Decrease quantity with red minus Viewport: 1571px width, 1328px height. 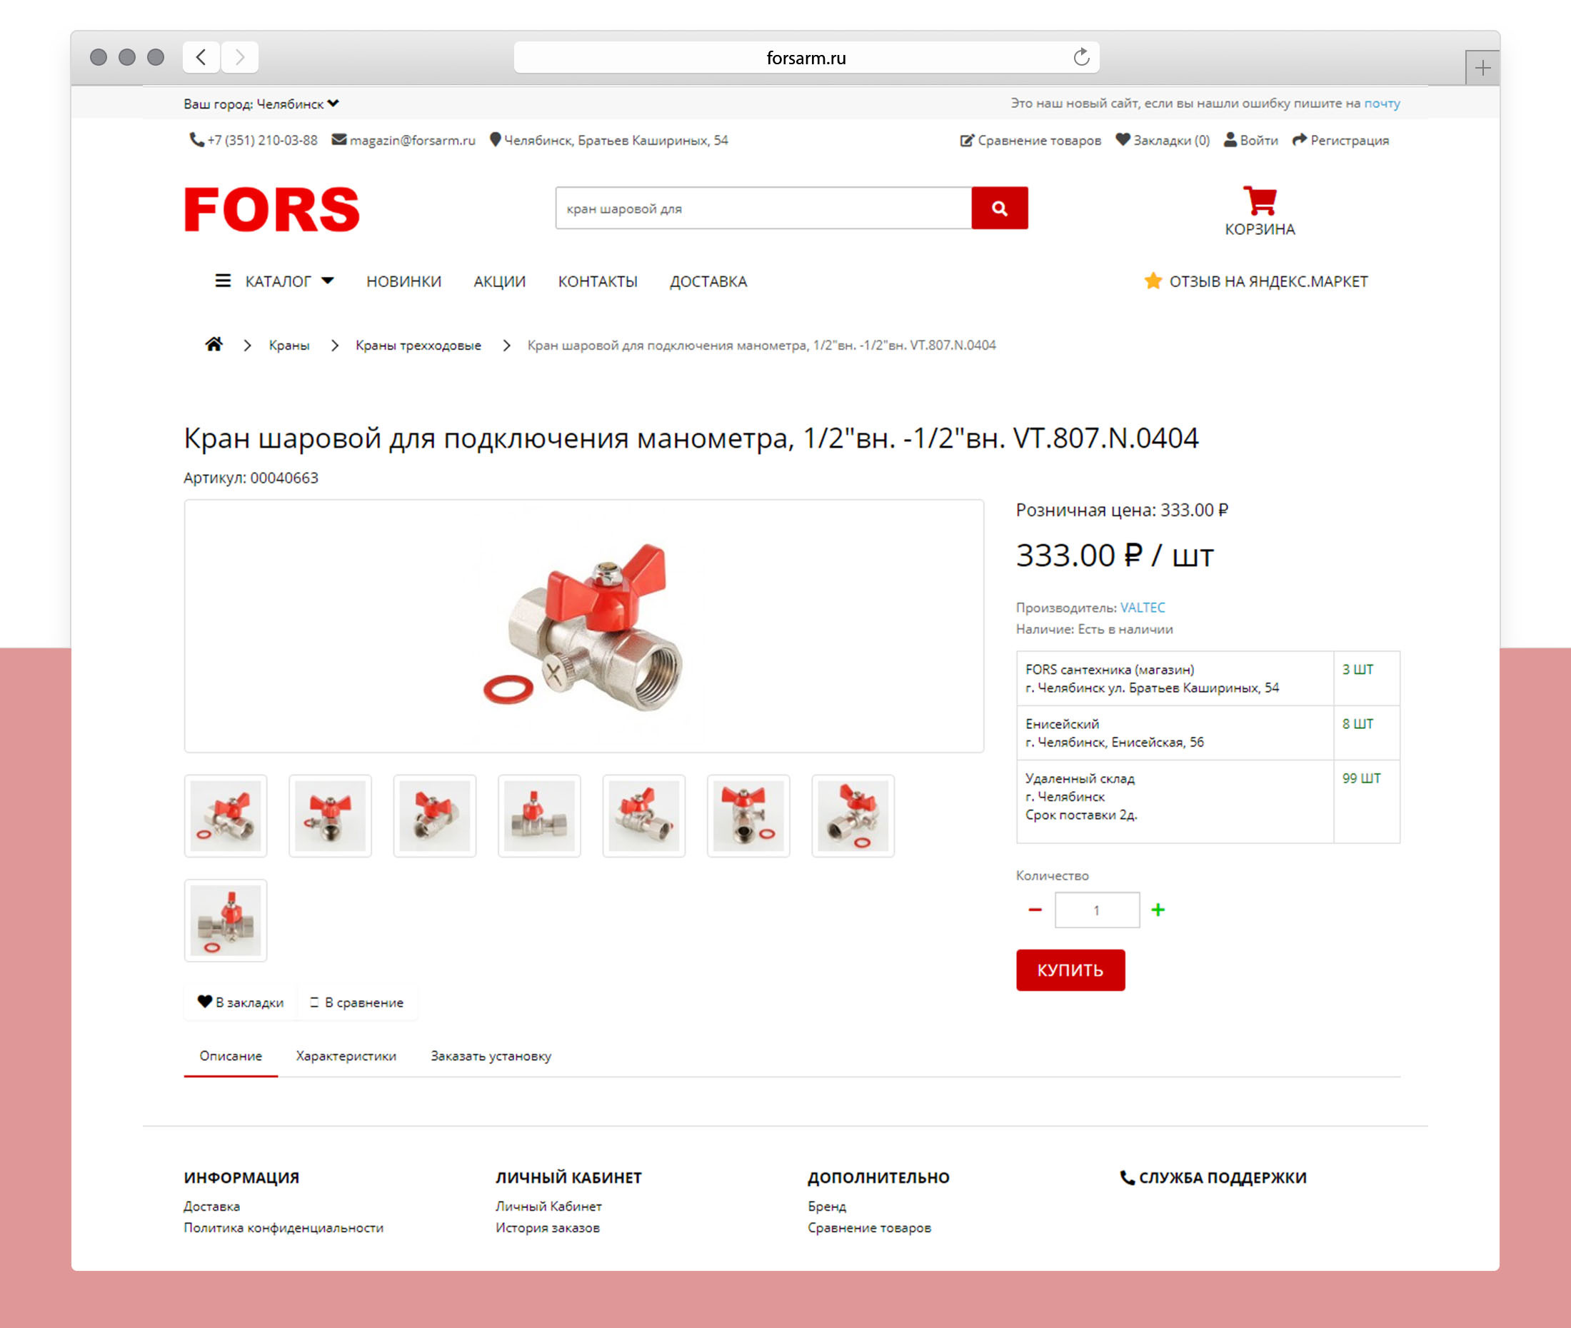(1035, 910)
